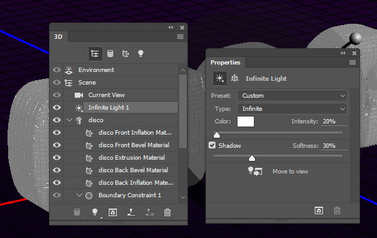Delete selected item with 3D panel trash
This screenshot has height=238, width=377.
(167, 212)
